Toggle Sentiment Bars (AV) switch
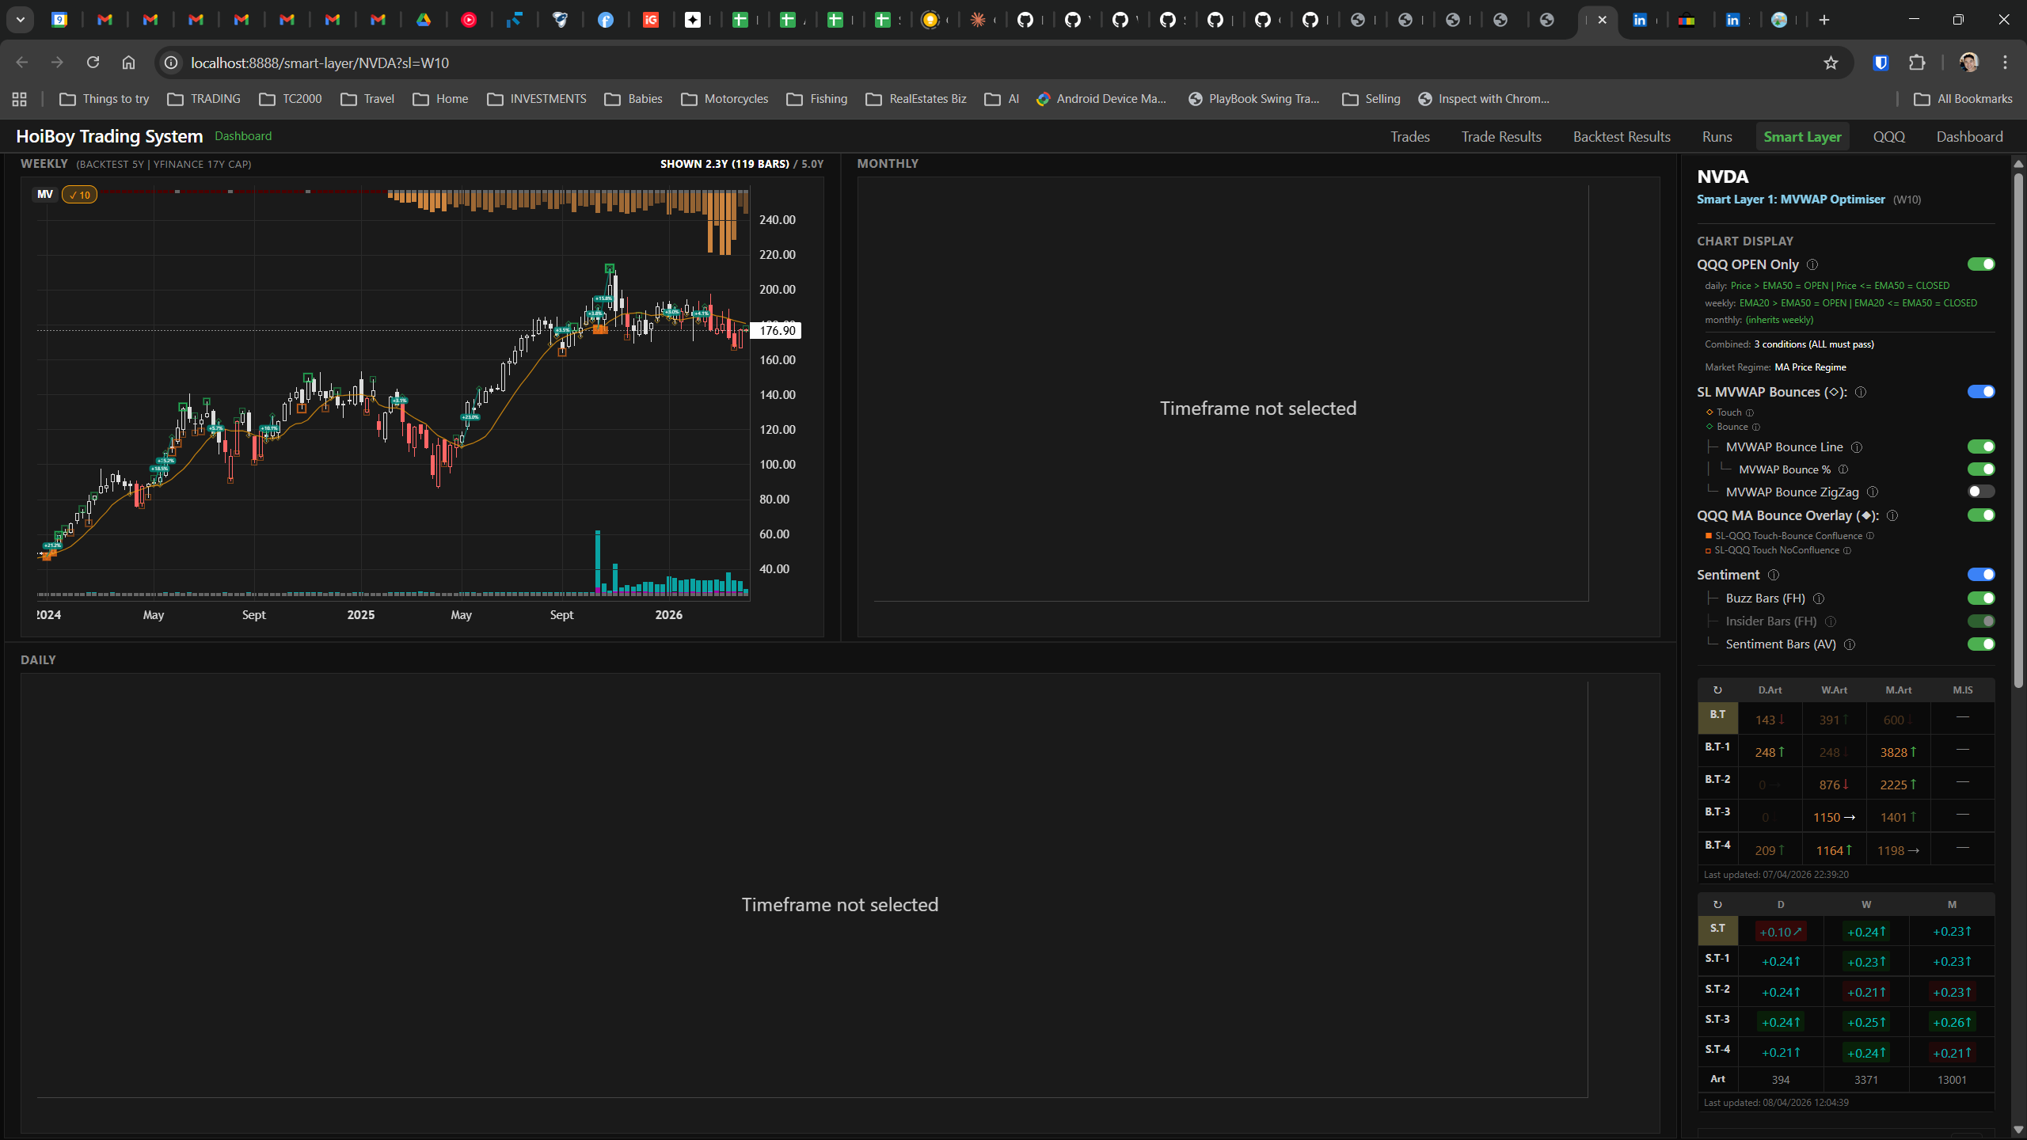 click(x=1981, y=644)
